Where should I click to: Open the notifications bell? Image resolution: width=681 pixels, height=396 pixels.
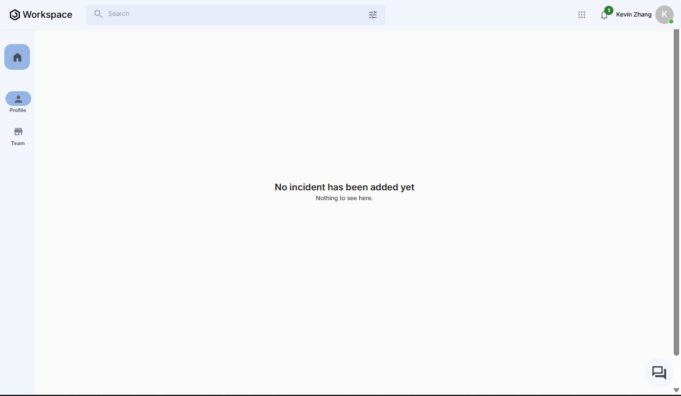click(x=604, y=16)
